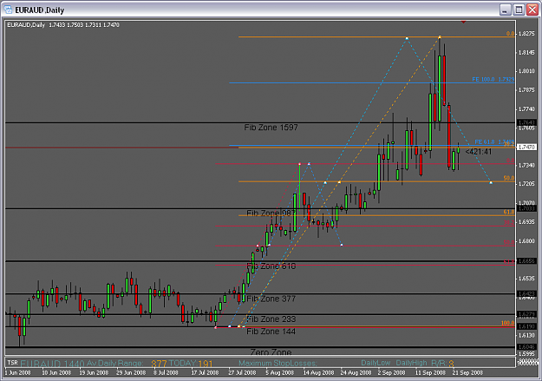
Task: Click the '21 Sep 2008' date label
Action: point(467,373)
